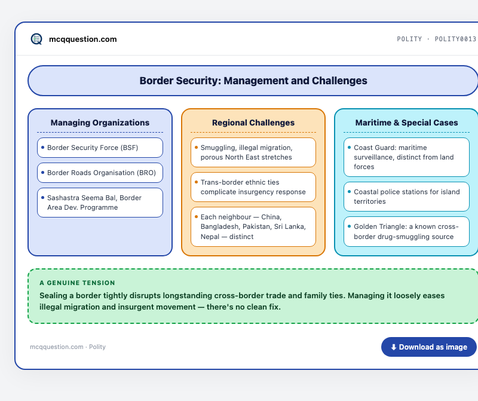Image resolution: width=478 pixels, height=401 pixels.
Task: Click the Border Roads Organisation (BRO) item
Action: click(x=100, y=173)
